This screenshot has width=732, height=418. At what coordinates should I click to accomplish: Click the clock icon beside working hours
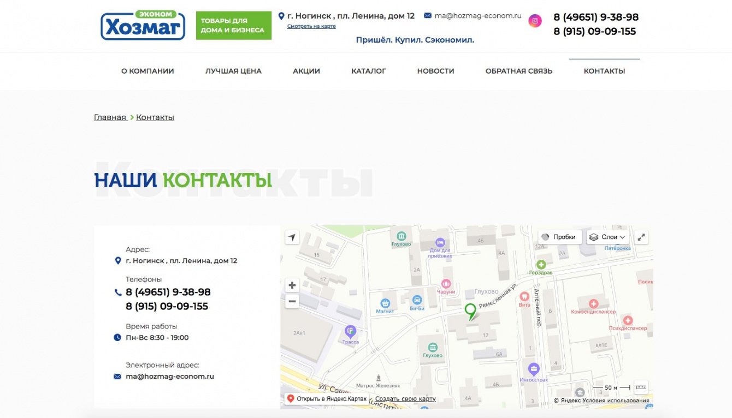point(117,338)
